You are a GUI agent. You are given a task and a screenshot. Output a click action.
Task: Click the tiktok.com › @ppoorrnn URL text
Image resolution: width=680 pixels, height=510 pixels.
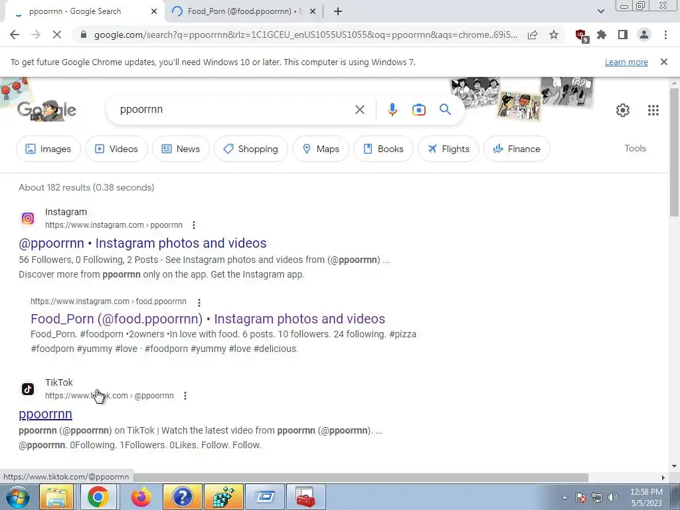point(110,396)
